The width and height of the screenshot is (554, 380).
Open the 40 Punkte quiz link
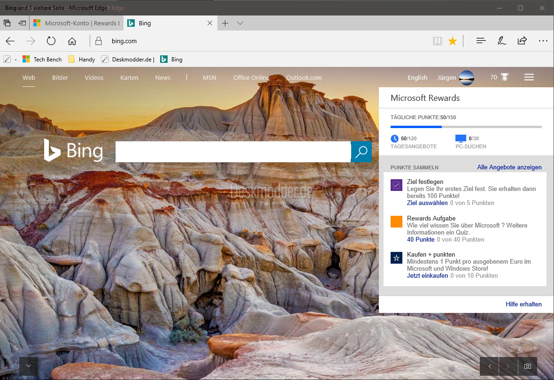pyautogui.click(x=421, y=239)
